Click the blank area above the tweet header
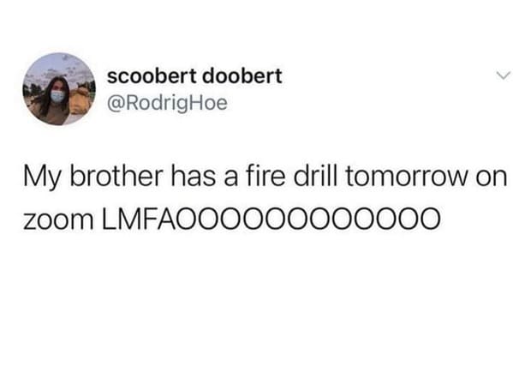Image resolution: width=513 pixels, height=367 pixels. click(x=257, y=23)
